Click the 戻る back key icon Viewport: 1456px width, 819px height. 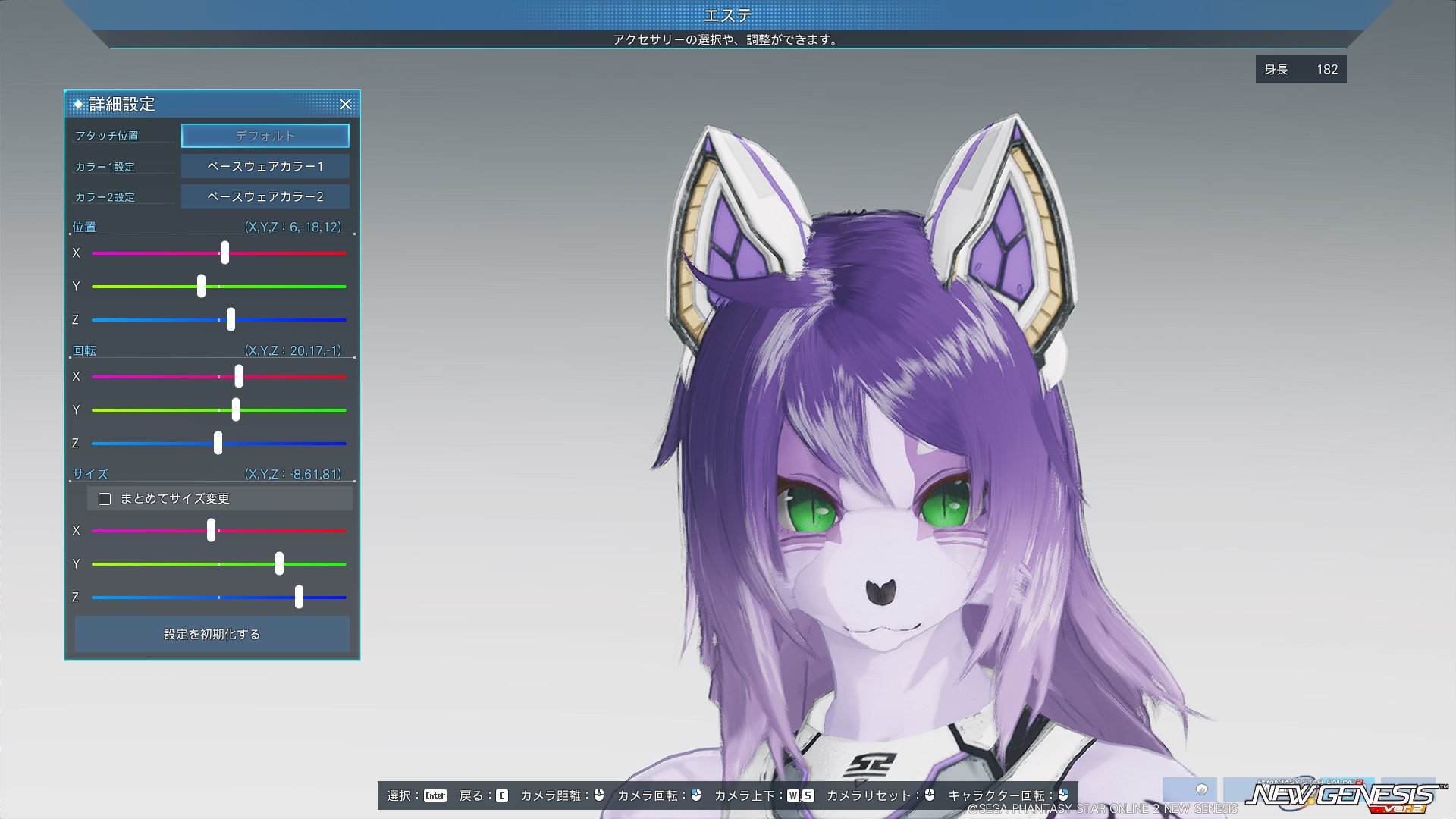(502, 795)
